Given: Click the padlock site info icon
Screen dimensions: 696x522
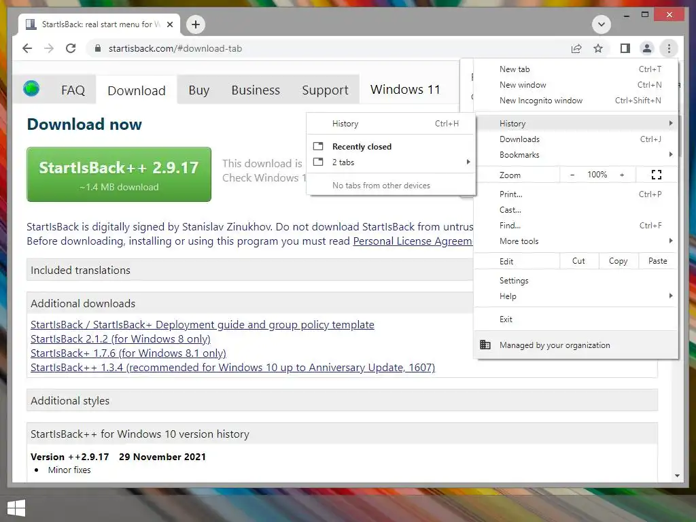Looking at the screenshot, I should click(98, 48).
